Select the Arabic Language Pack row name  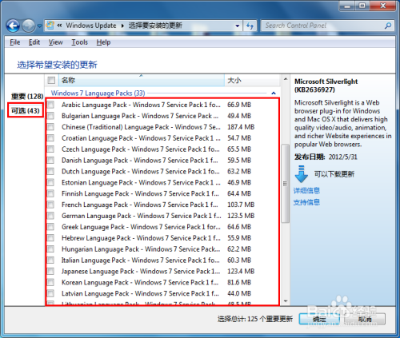tap(141, 105)
